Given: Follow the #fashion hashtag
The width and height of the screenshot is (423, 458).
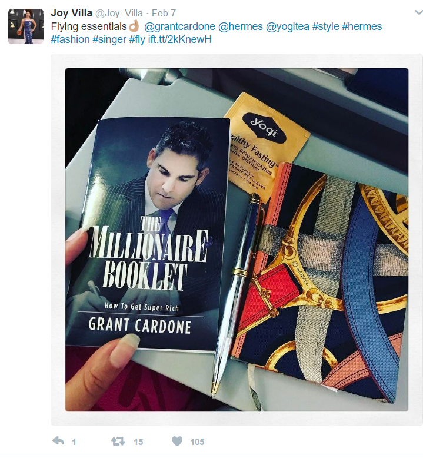Looking at the screenshot, I should 70,39.
